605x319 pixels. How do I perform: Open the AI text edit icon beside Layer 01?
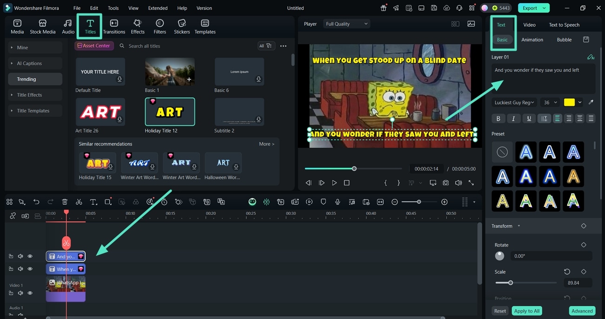tap(591, 57)
